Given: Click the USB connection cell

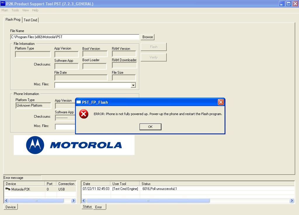Looking at the screenshot, I should 62,189.
